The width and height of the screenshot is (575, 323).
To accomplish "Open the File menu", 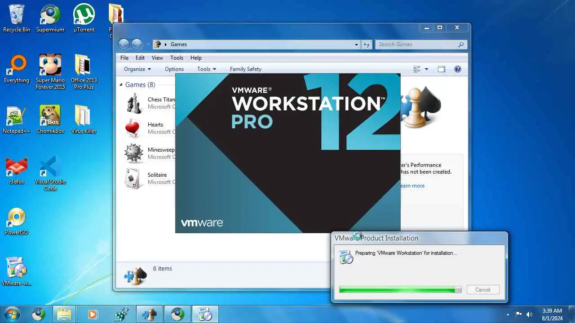I will (124, 58).
